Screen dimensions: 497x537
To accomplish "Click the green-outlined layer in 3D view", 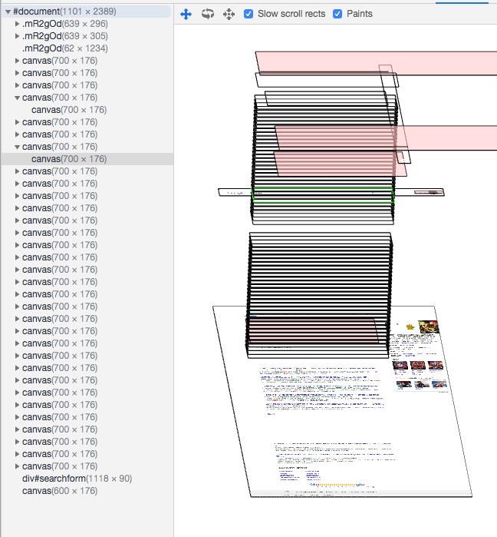I will (323, 195).
